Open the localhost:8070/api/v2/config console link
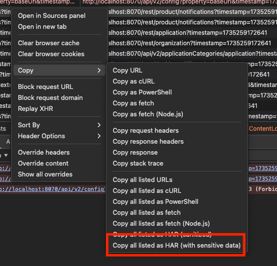Screen dimensions: 277x266 [x=53, y=189]
